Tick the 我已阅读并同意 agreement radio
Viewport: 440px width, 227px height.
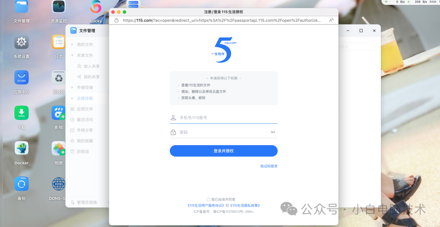tap(208, 199)
